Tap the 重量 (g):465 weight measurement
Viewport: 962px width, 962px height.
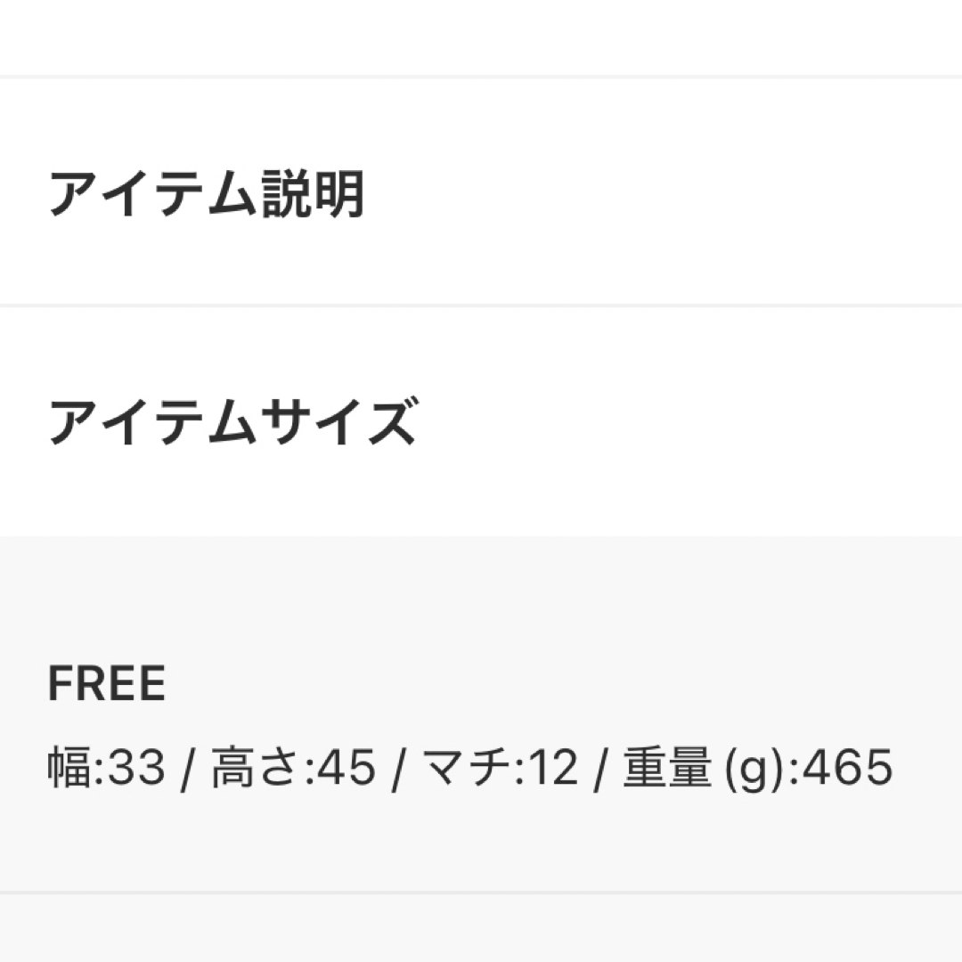[x=758, y=767]
